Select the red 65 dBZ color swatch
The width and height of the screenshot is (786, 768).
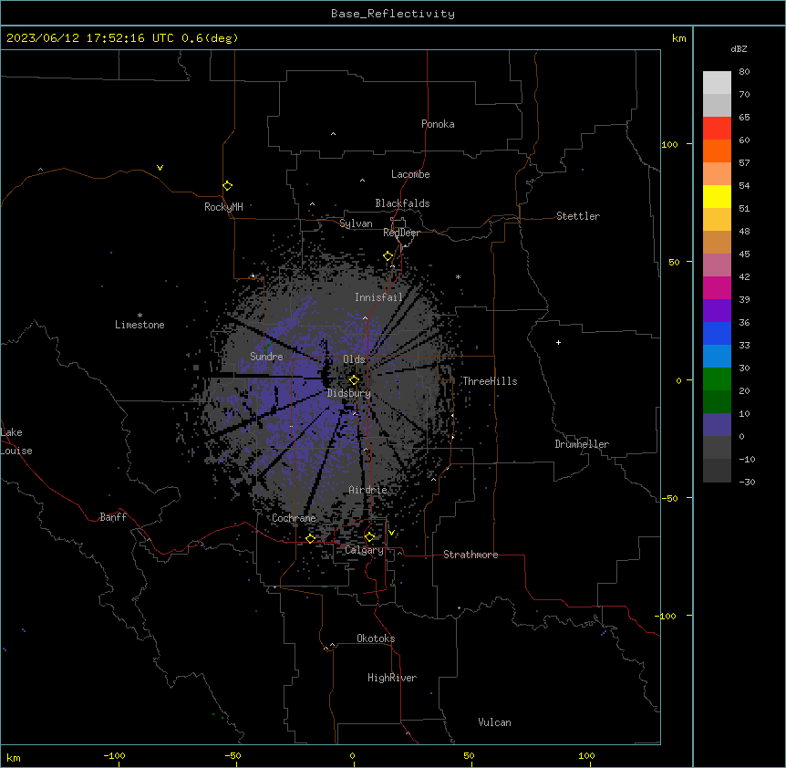coord(717,128)
